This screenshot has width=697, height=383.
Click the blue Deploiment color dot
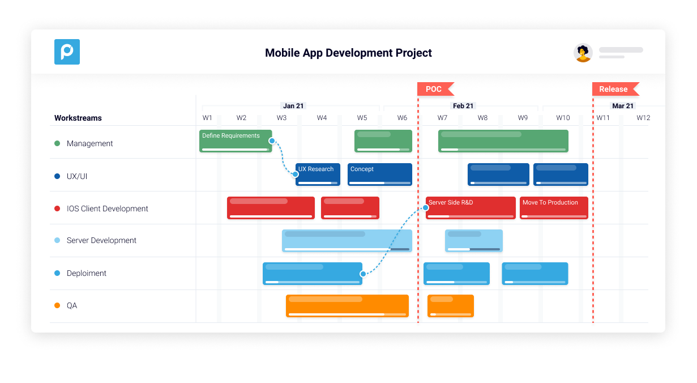pos(57,273)
